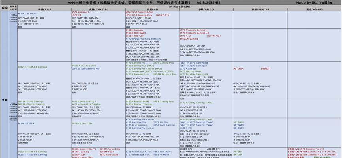The height and width of the screenshot is (158, 342).
Task: Select the 华擎/ASROCK column header
Action: coord(206,9)
